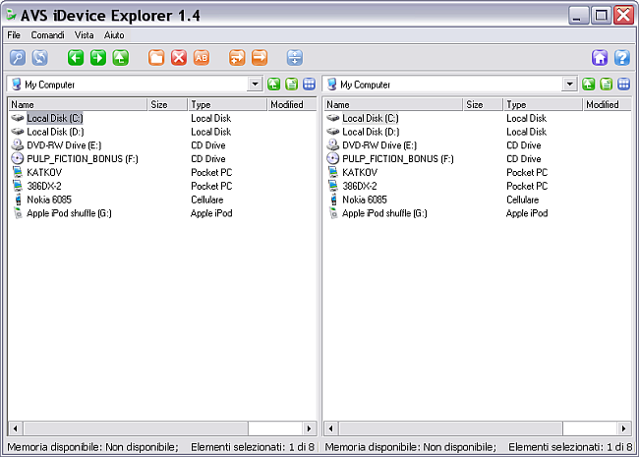Open the Comandi menu
Screen dimensions: 639x457
(x=48, y=35)
